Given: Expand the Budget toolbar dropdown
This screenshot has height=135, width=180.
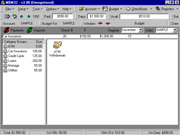Looking at the screenshot, I should (121, 9).
